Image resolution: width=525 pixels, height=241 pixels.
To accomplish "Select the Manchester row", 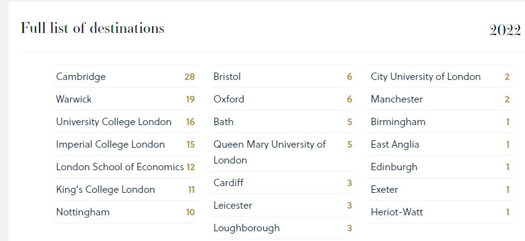I will (x=440, y=99).
